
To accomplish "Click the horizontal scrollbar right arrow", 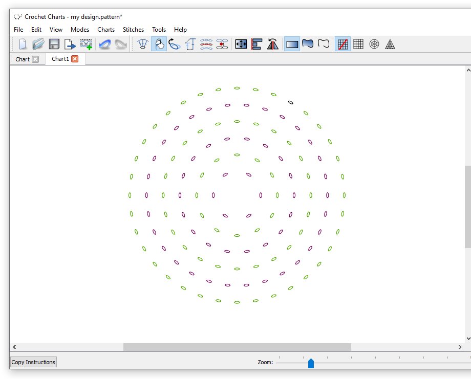I will tap(460, 347).
